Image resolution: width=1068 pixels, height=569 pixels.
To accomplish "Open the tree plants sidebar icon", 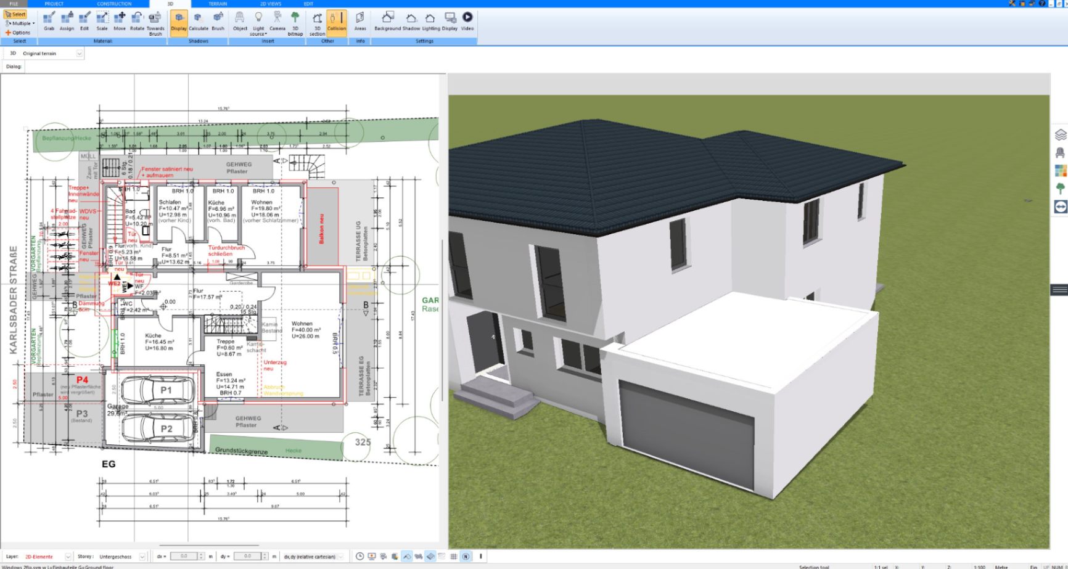I will pyautogui.click(x=1061, y=188).
